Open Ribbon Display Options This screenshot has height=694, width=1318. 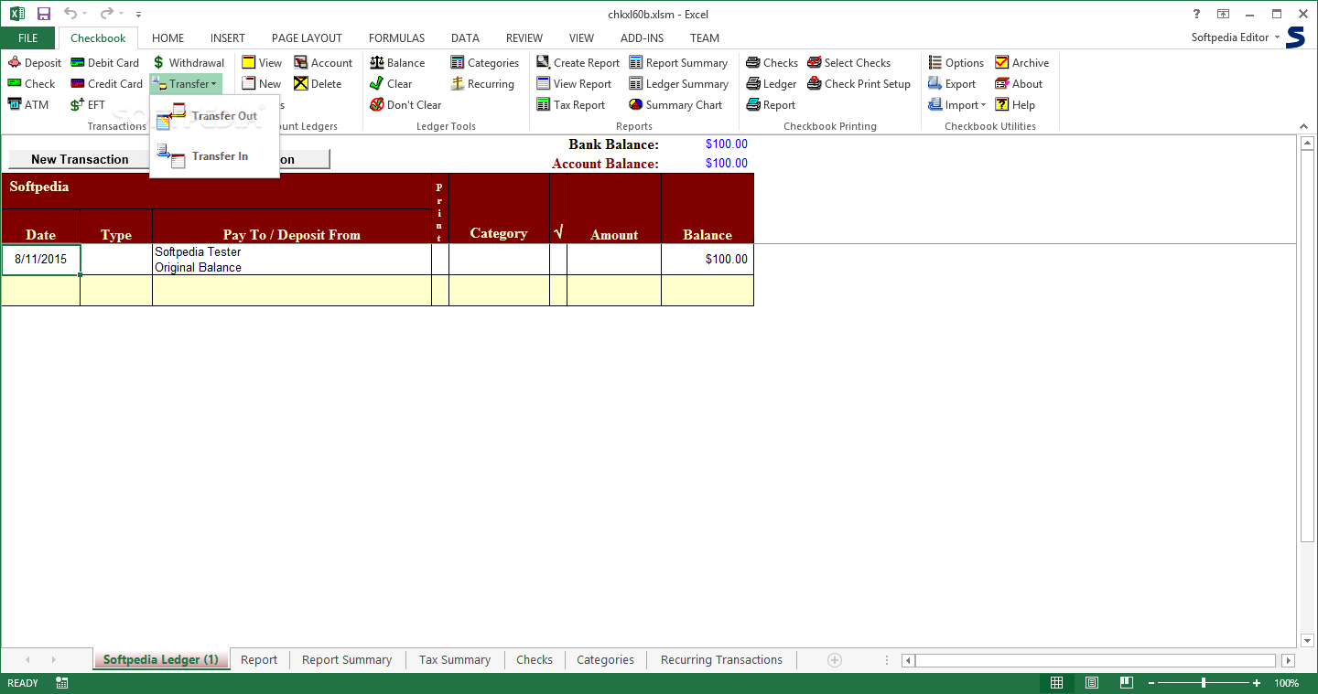(1223, 14)
